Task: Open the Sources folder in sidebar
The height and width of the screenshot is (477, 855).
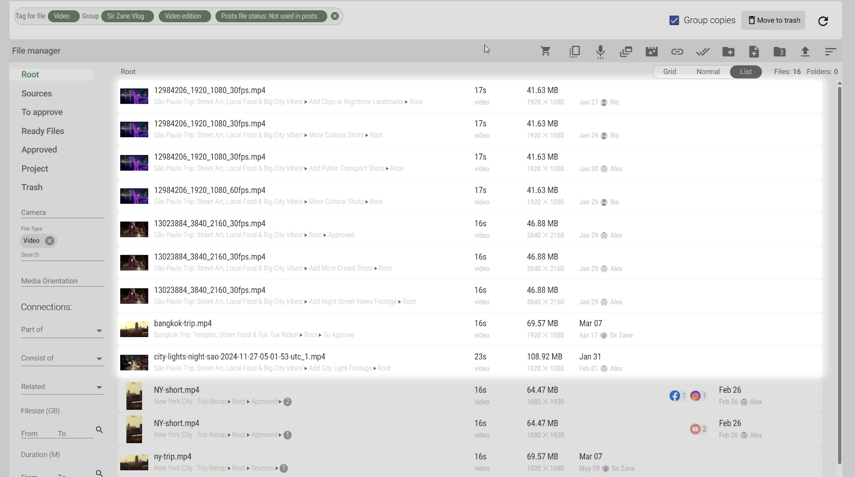Action: click(36, 93)
